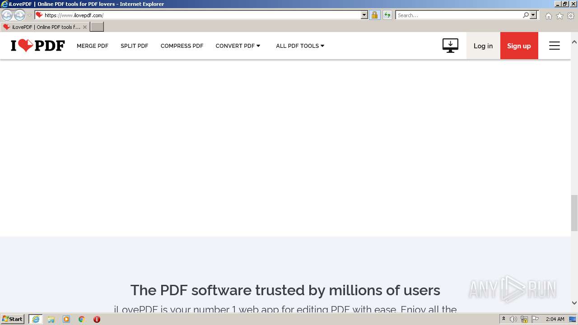
Task: Select the iLovePDF browser tab
Action: click(45, 27)
